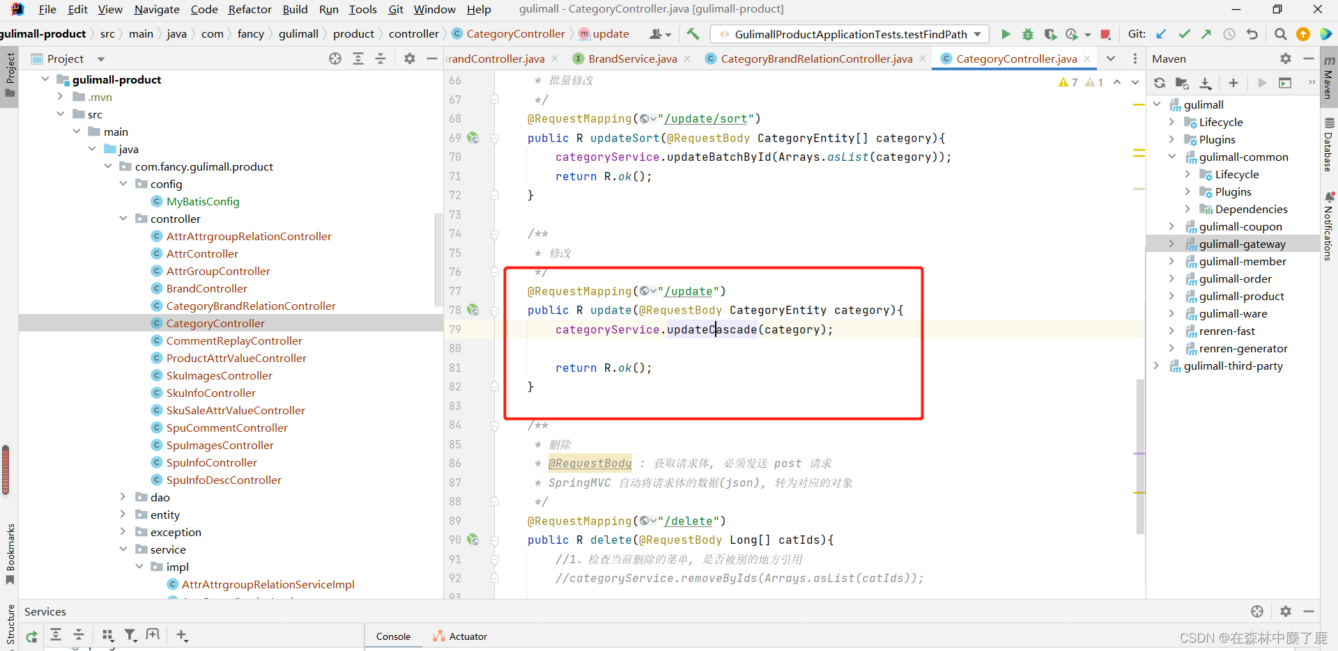Viewport: 1338px width, 651px height.
Task: Click the editor vertical scrollbar
Action: click(x=1140, y=456)
